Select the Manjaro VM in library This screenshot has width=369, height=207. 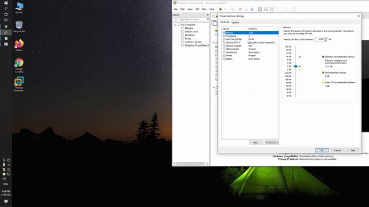(189, 28)
